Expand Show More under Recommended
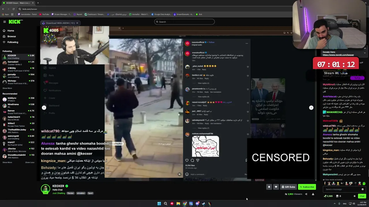Viewport: 369px width, 207px height. 7,162
